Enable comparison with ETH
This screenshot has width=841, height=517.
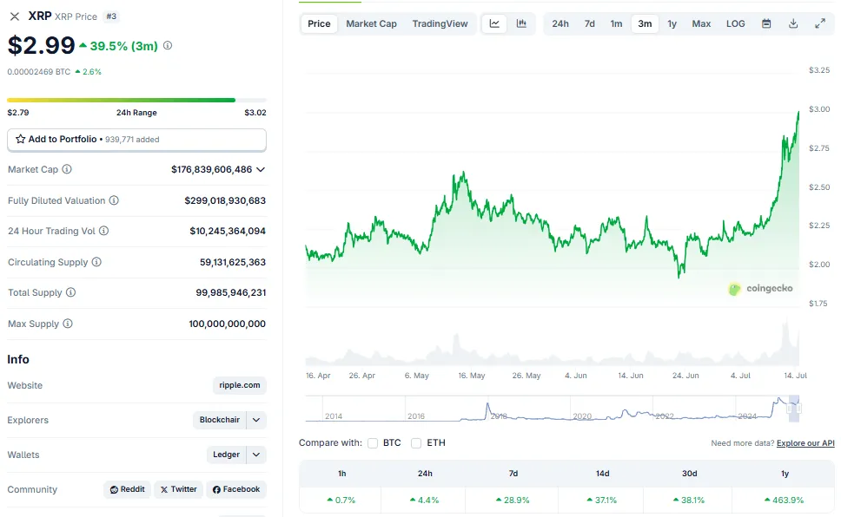[x=416, y=443]
